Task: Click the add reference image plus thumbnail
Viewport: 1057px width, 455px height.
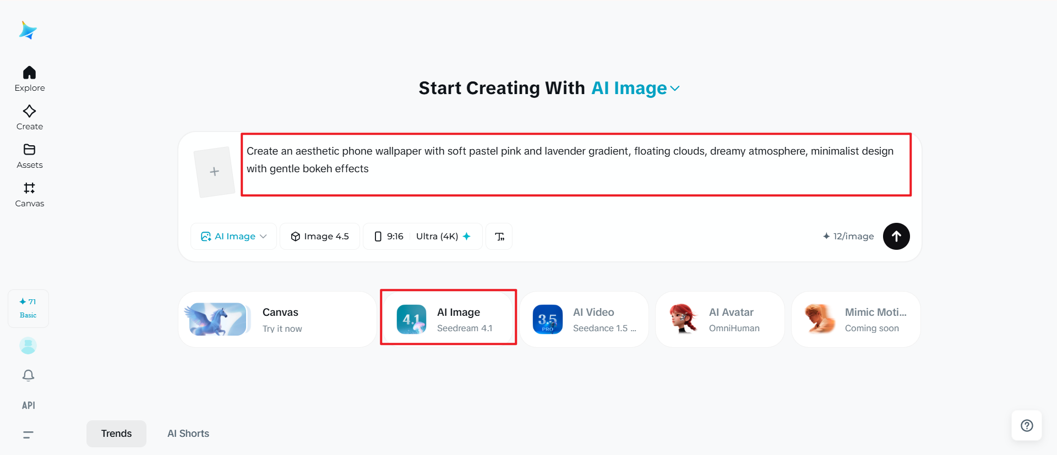Action: 215,172
